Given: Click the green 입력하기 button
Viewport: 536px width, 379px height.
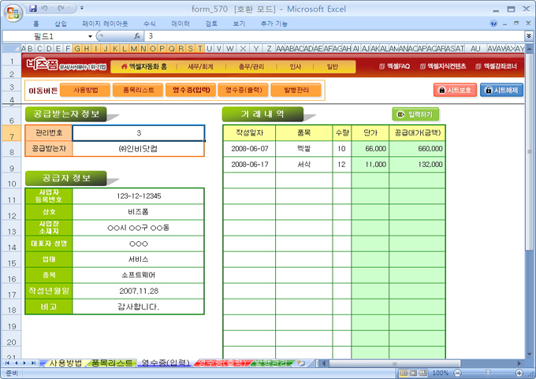Looking at the screenshot, I should coord(415,113).
